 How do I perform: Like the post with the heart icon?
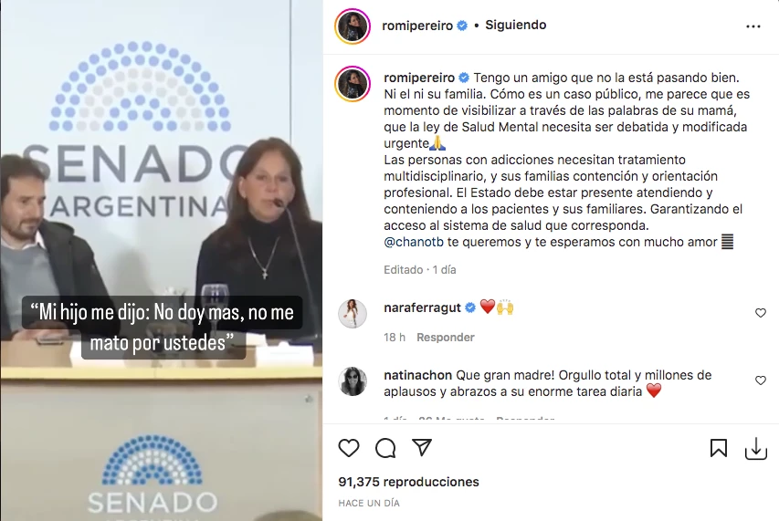pos(349,448)
